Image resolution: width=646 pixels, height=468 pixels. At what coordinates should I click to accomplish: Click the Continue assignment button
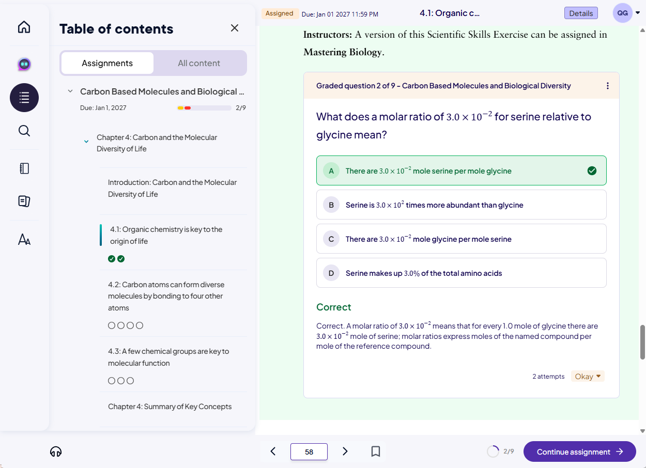pos(579,452)
